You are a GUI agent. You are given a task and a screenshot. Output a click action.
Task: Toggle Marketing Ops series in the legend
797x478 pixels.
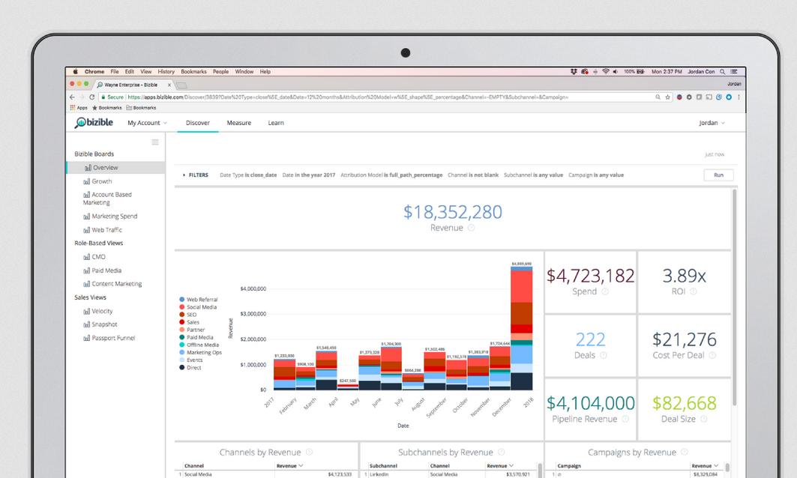click(x=204, y=353)
